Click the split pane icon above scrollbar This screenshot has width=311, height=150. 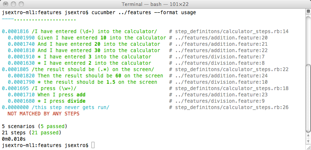(x=308, y=11)
